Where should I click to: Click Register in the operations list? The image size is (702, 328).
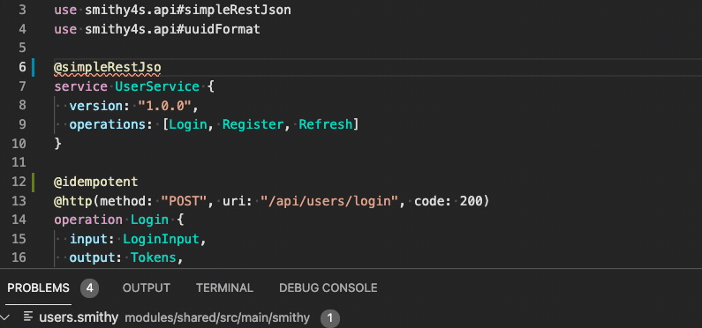[x=253, y=124]
